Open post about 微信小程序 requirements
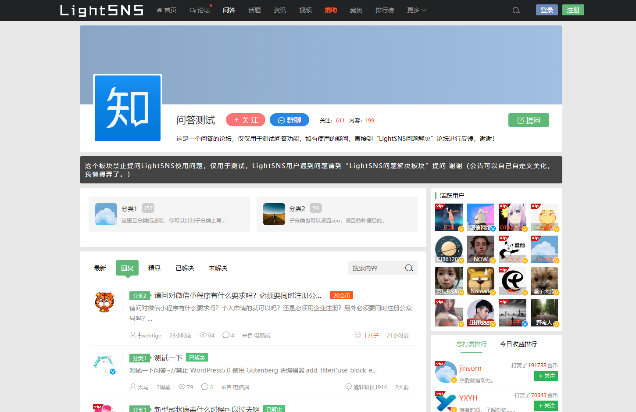 [x=238, y=295]
